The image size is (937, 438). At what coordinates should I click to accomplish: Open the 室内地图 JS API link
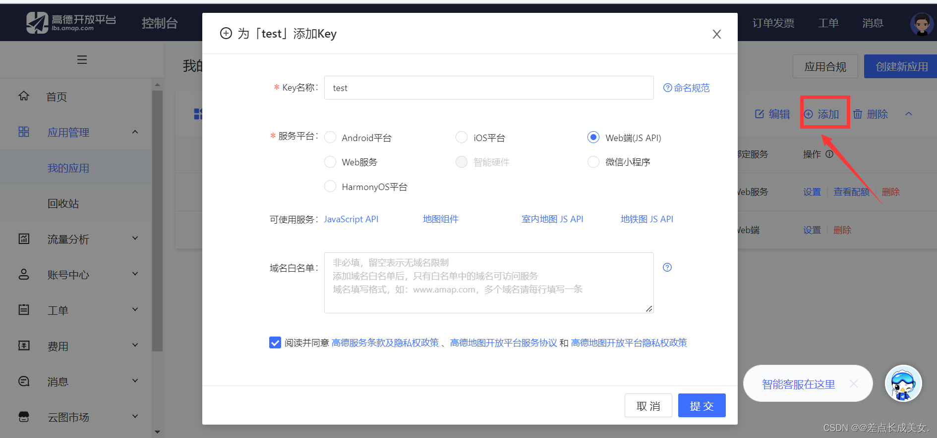tap(552, 219)
